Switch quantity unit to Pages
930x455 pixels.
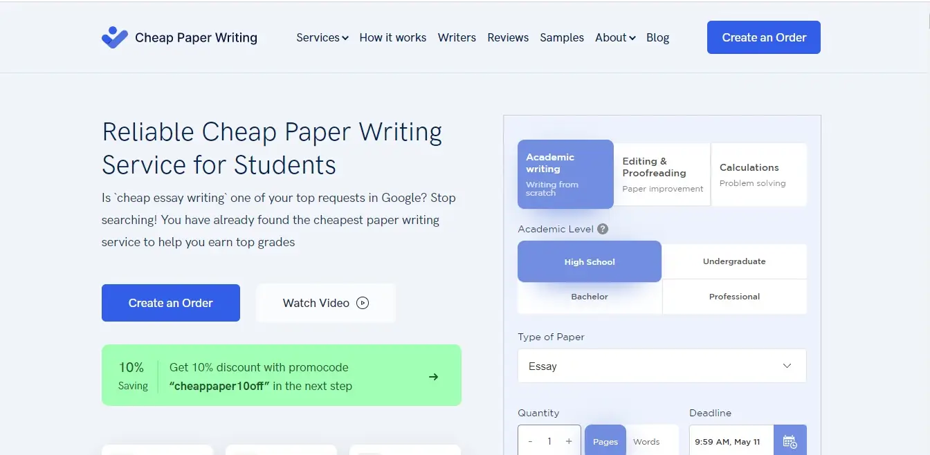click(x=605, y=441)
